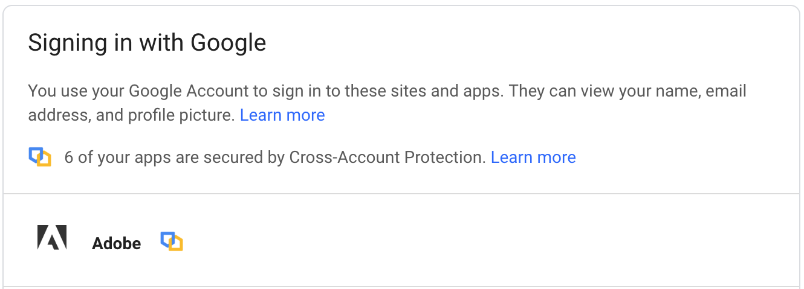
Task: Click the divider line above the Adobe row
Action: click(x=401, y=194)
